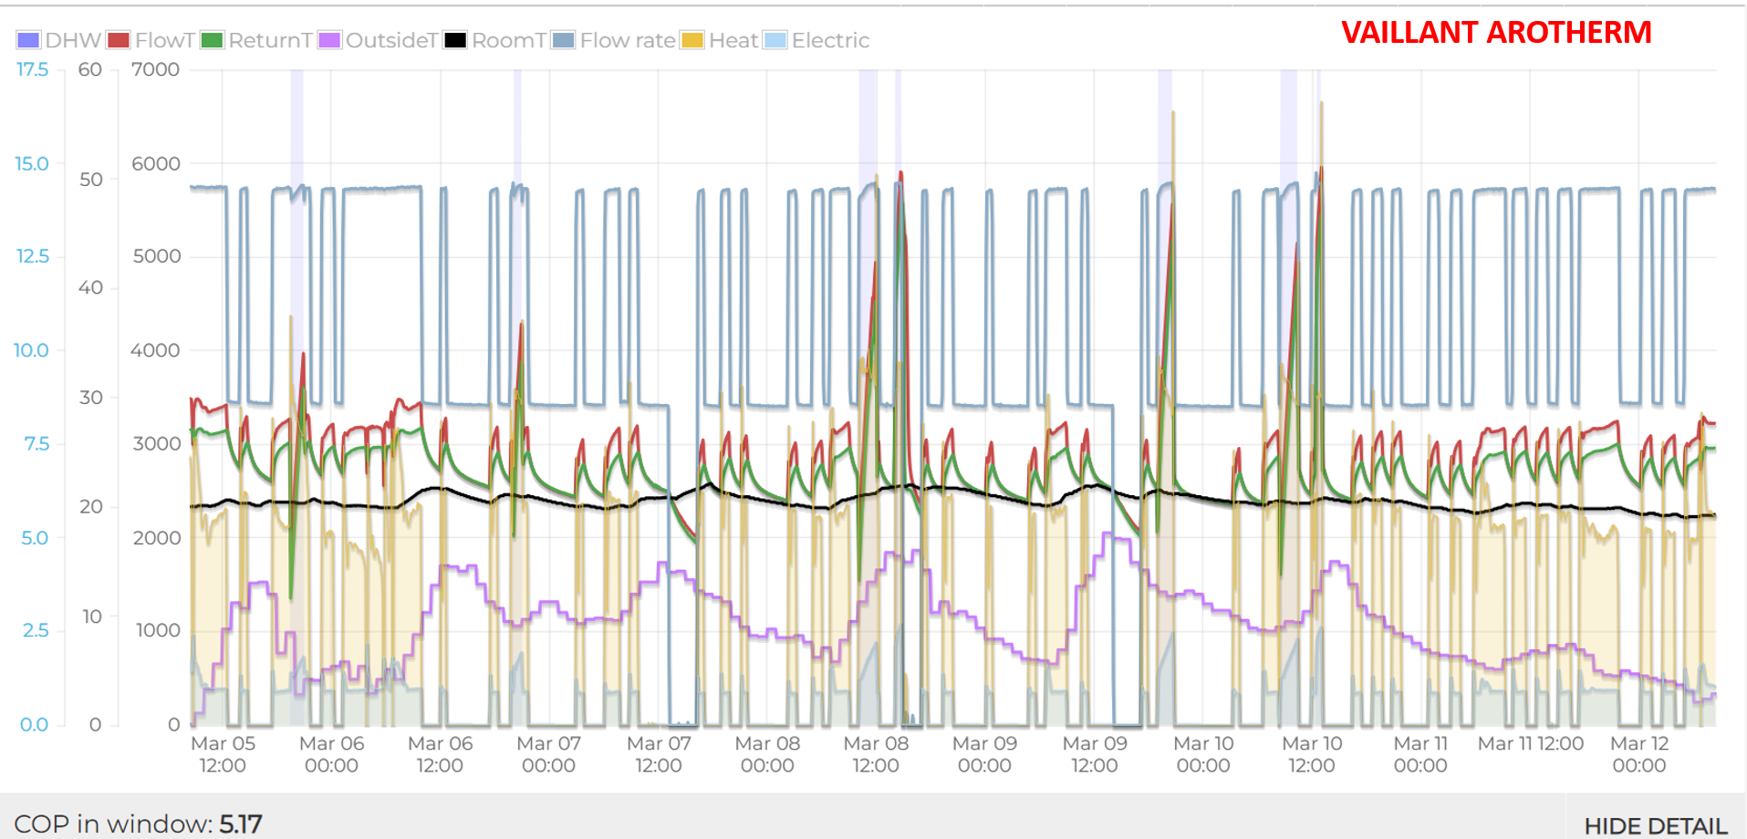Click the 2000 power axis value
The image size is (1747, 839).
(x=157, y=538)
